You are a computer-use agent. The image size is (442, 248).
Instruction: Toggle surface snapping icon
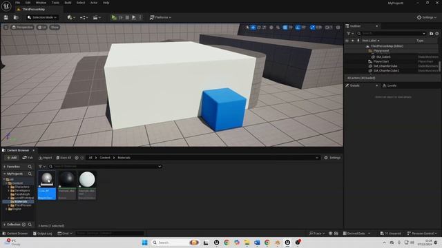coord(278,28)
